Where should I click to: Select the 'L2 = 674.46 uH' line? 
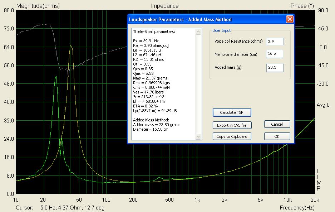147,55
